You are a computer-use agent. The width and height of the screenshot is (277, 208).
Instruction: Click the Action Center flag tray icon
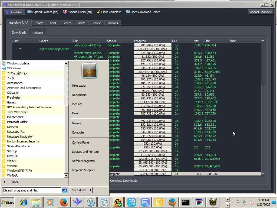click(238, 202)
